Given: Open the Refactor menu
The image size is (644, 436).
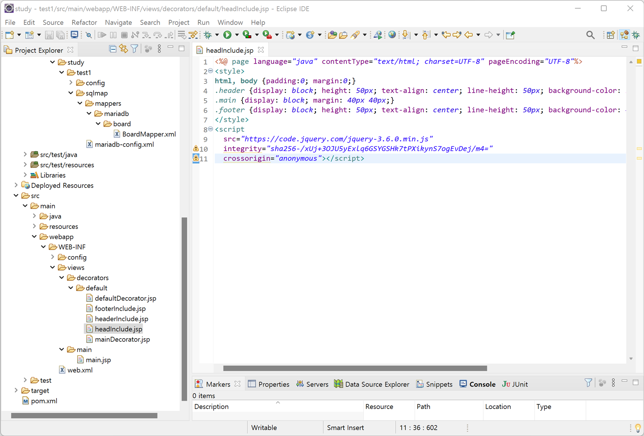Looking at the screenshot, I should [x=84, y=22].
